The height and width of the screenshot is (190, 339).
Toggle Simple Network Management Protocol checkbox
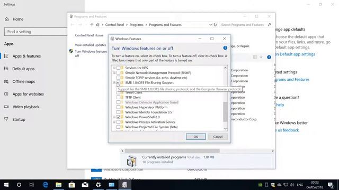118,73
